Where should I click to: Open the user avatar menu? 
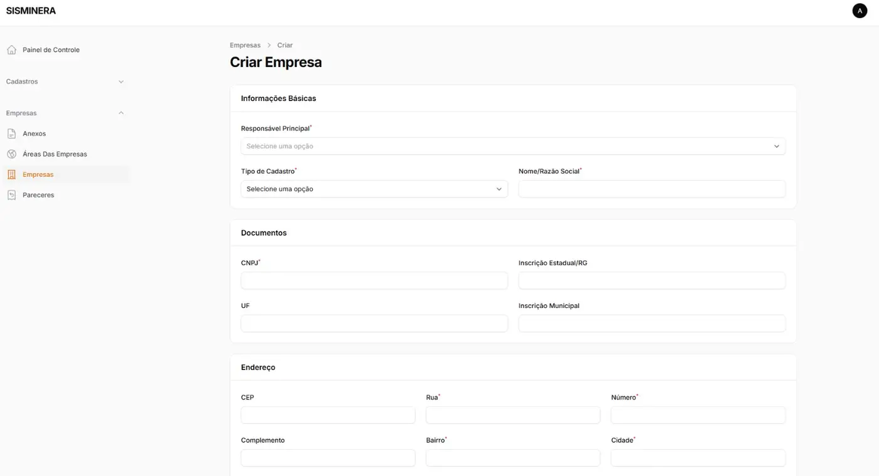coord(859,11)
